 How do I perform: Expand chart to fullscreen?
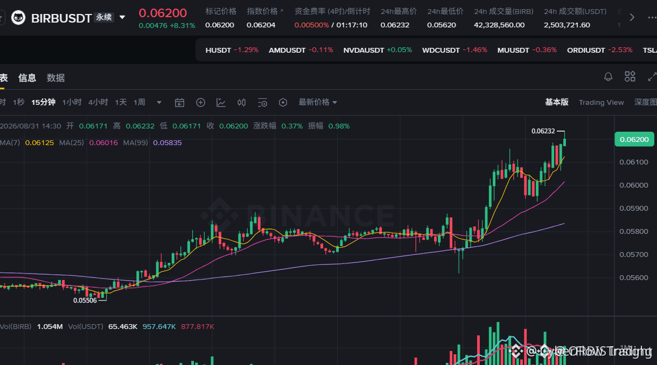pos(652,77)
